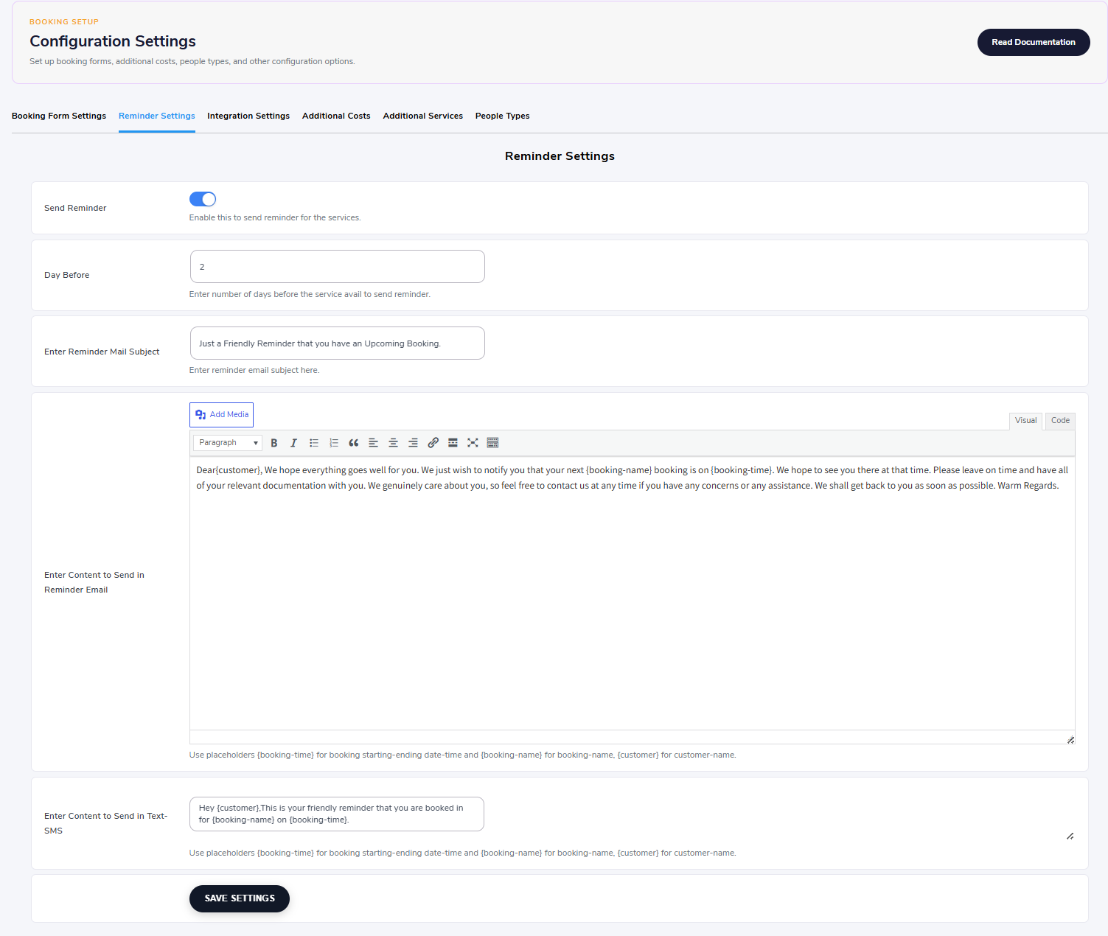This screenshot has width=1108, height=936.
Task: Toggle italic formatting in the email editor
Action: tap(293, 443)
